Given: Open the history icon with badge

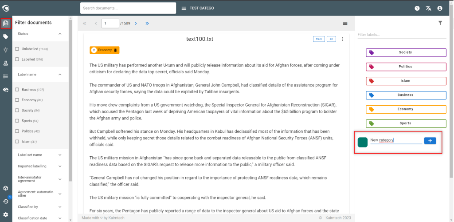Looking at the screenshot, I should (x=6, y=201).
